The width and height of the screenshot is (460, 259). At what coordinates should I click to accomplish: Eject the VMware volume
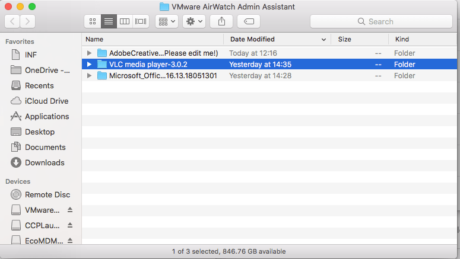[70, 210]
